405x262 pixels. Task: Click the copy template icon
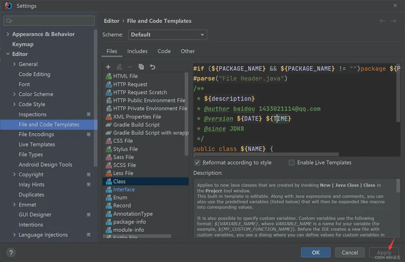click(141, 67)
